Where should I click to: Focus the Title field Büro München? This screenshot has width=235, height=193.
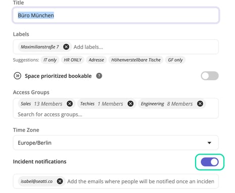116,15
